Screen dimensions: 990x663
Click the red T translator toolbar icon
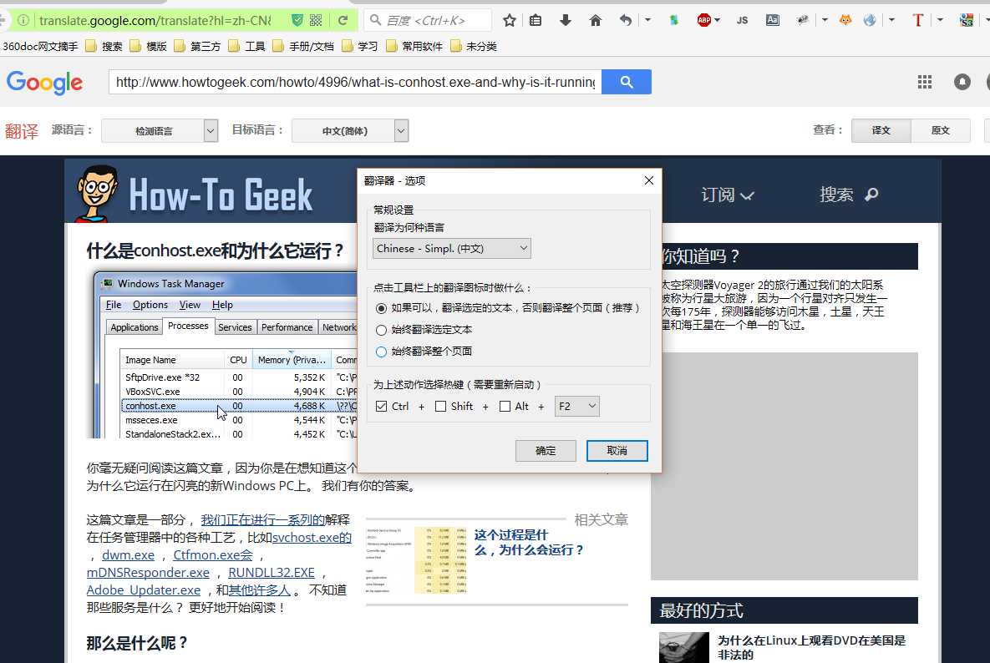pos(918,20)
